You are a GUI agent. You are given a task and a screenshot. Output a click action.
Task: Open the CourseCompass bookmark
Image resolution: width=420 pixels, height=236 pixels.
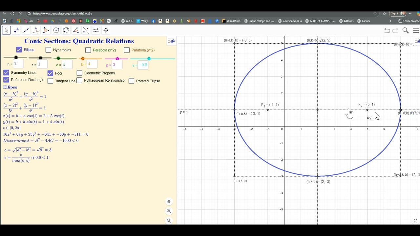[x=290, y=21]
